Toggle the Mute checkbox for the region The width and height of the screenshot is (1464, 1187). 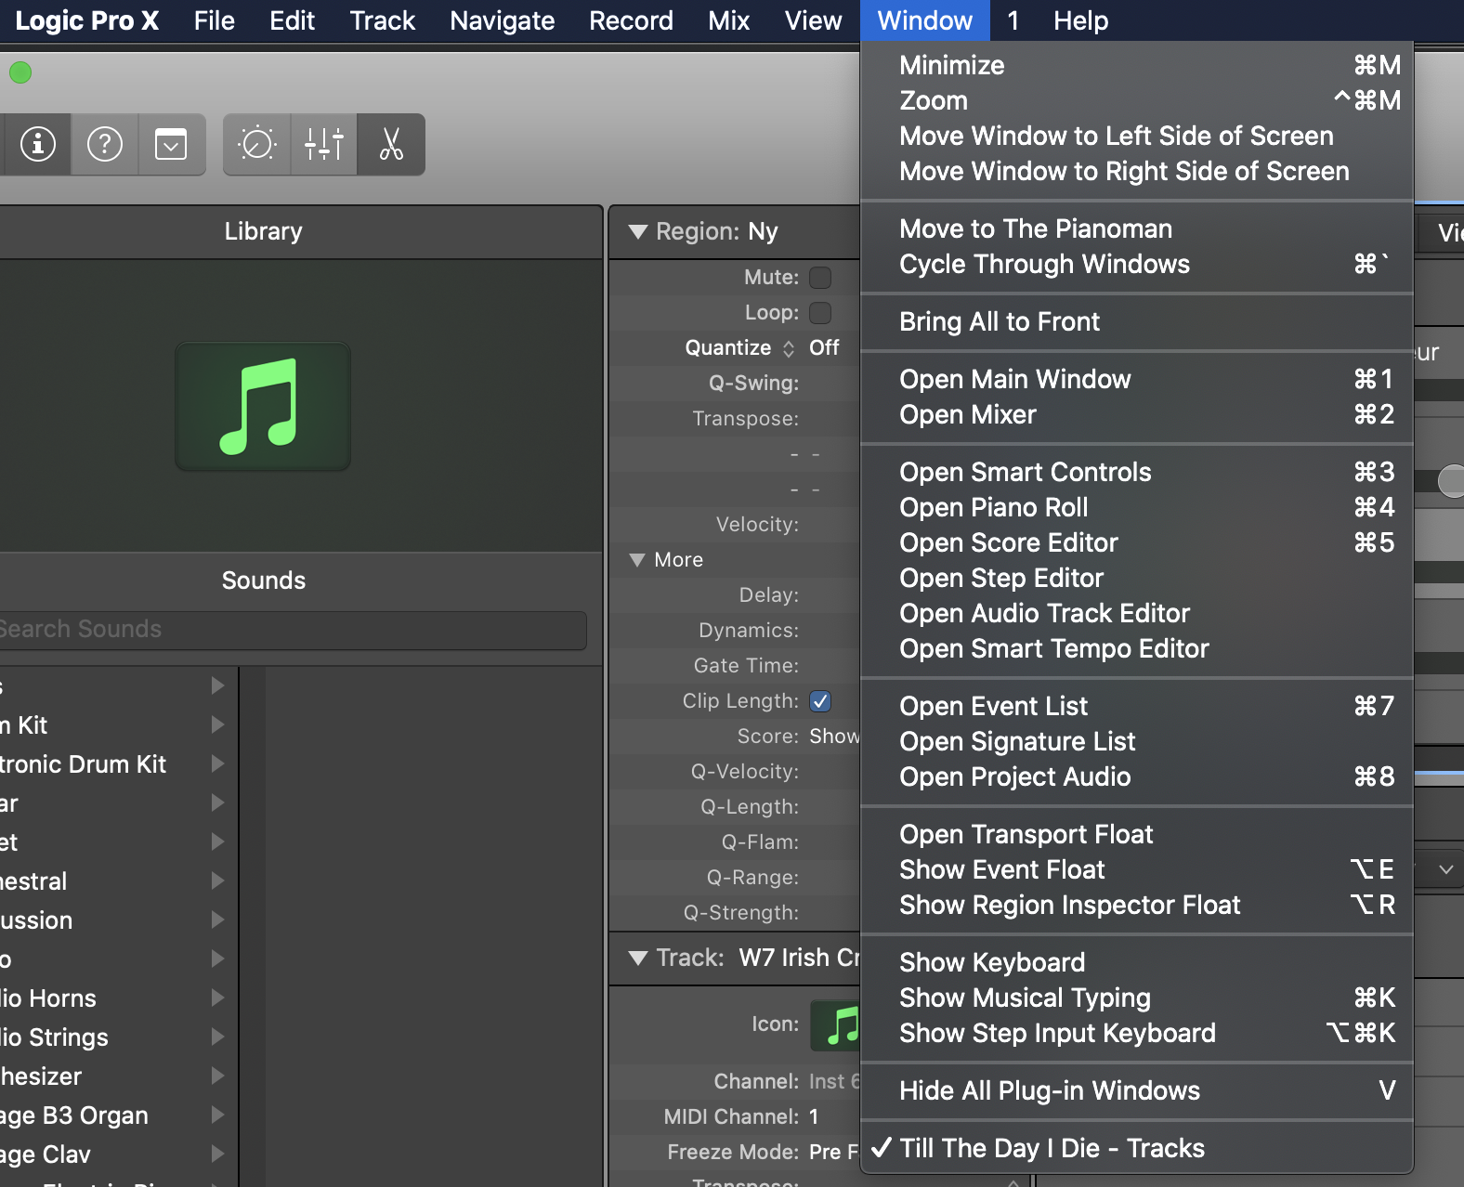click(820, 278)
